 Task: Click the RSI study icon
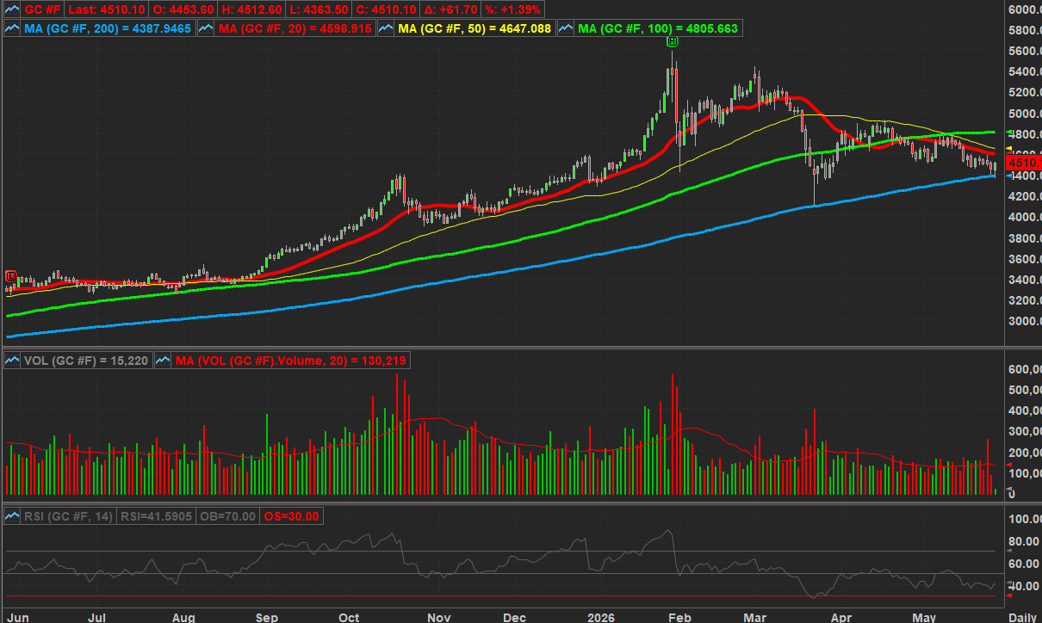tap(12, 516)
